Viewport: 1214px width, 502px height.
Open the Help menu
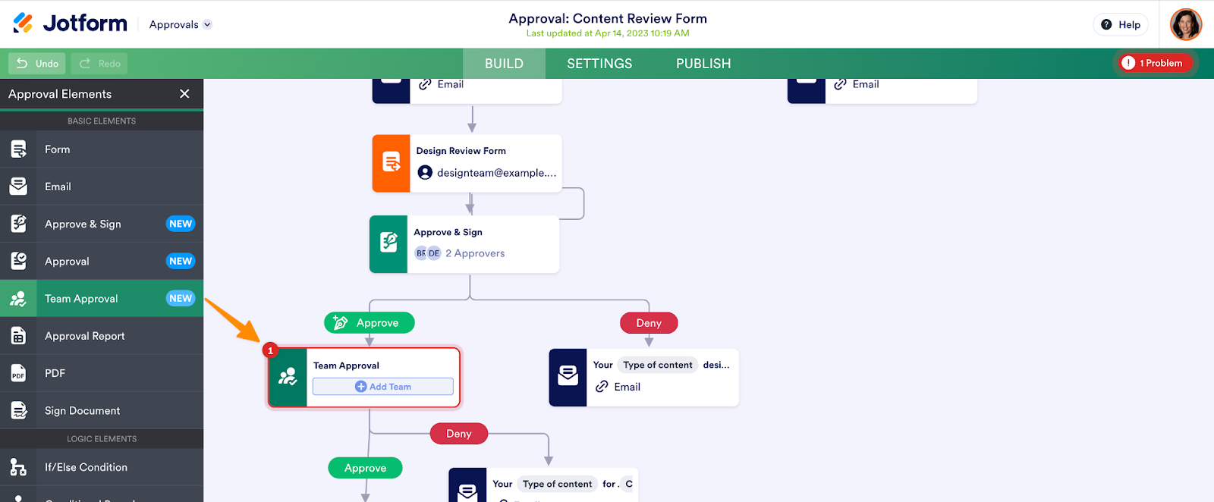click(1121, 24)
